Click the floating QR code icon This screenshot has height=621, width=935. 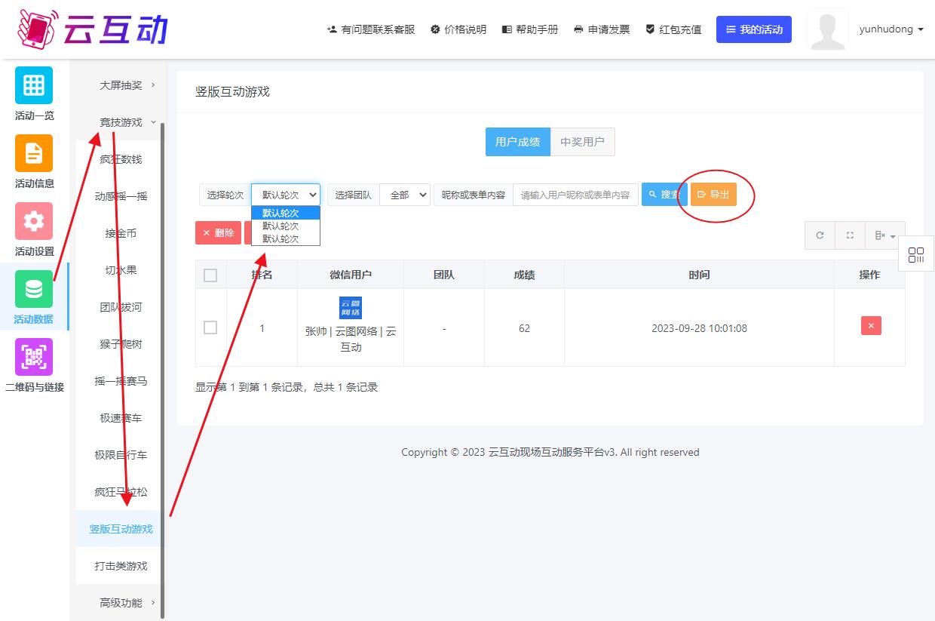point(916,255)
